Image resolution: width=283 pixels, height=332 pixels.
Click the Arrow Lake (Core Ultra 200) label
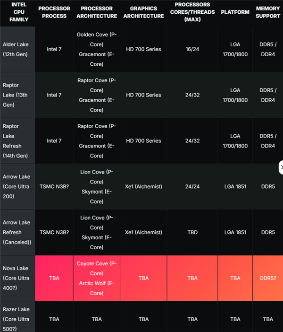pyautogui.click(x=17, y=186)
